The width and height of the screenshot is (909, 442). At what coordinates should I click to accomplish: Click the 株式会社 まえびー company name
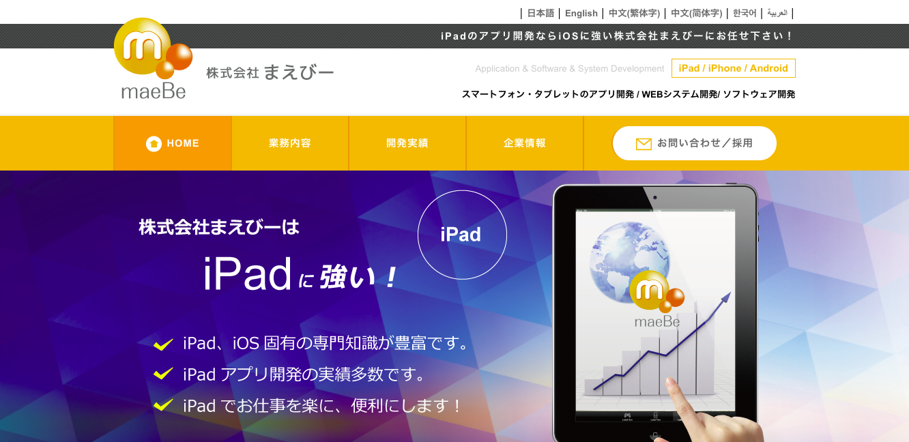click(x=270, y=72)
